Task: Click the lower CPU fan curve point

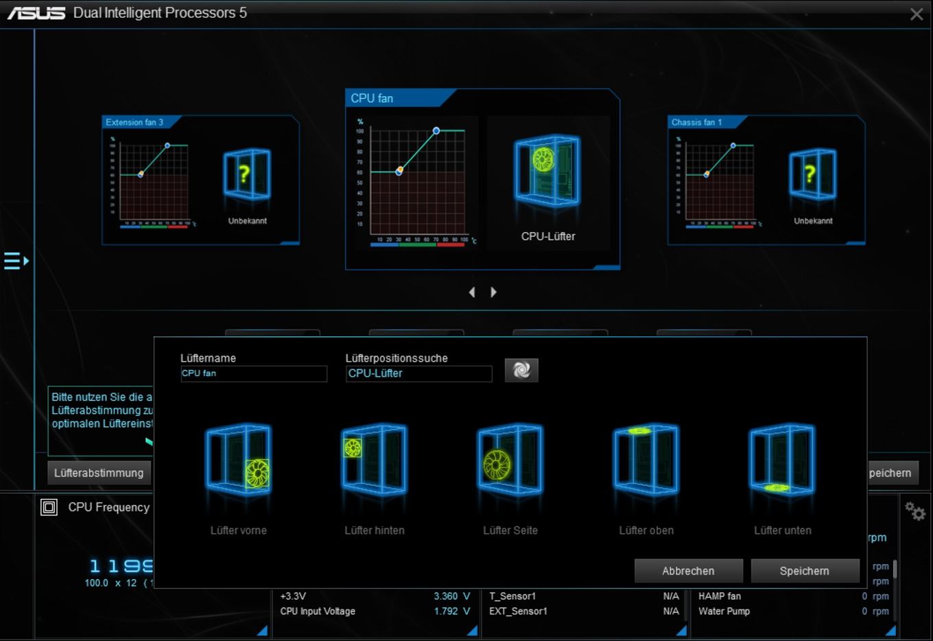Action: (399, 172)
